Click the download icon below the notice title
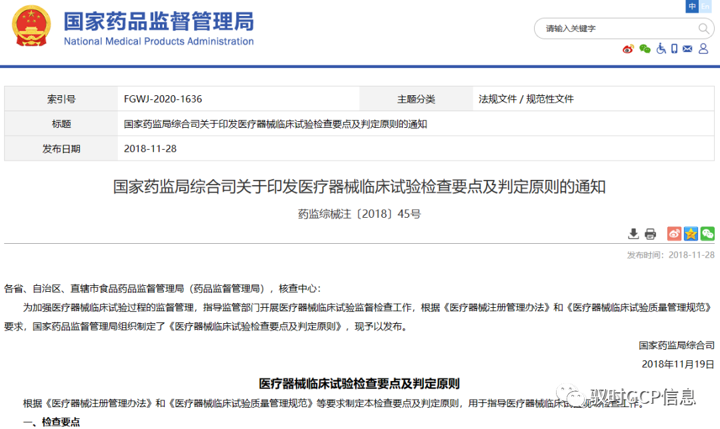 click(x=633, y=234)
